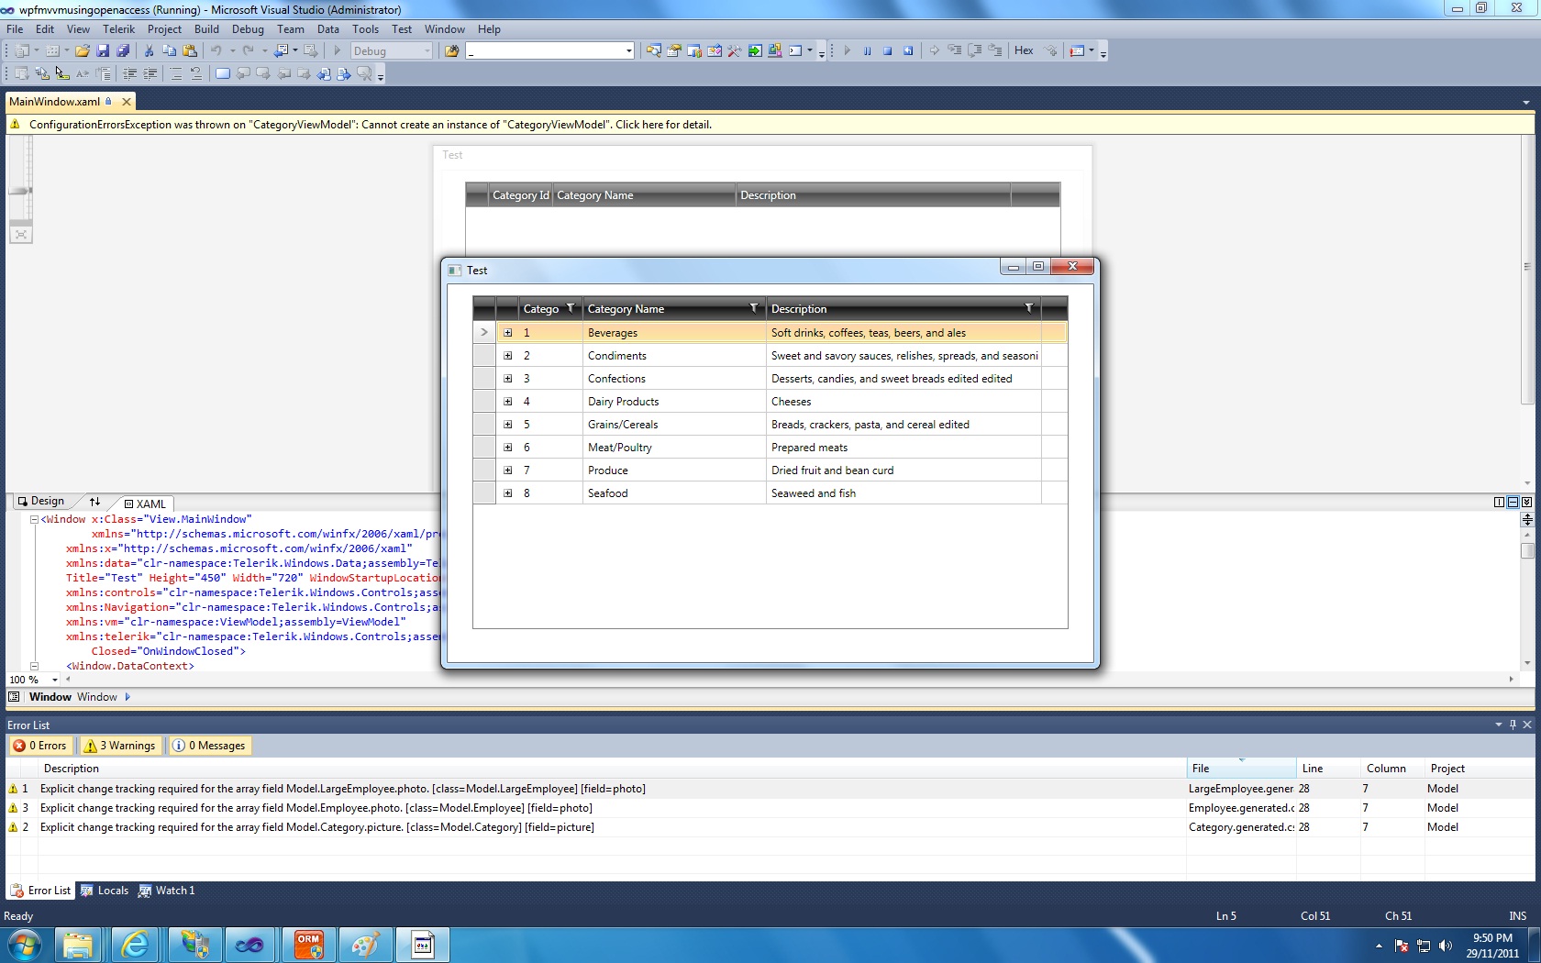Click the Pause debugging icon
Image resolution: width=1541 pixels, height=963 pixels.
[867, 51]
